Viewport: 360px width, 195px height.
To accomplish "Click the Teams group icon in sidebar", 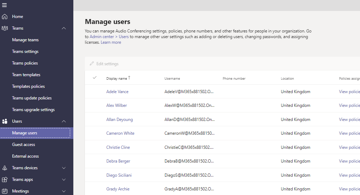I will click(x=5, y=28).
